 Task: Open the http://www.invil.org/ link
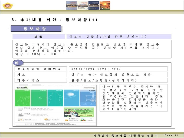coord(118,69)
